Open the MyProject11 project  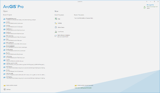(24, 77)
